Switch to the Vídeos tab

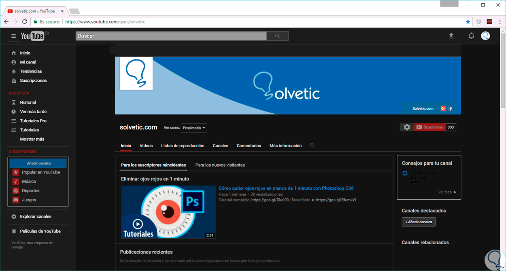coord(146,146)
